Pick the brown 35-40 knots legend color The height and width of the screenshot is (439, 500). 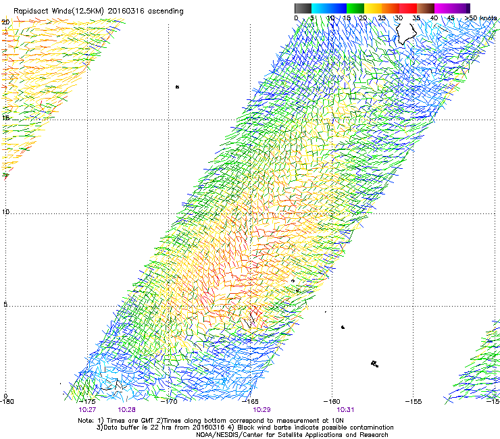pos(426,8)
